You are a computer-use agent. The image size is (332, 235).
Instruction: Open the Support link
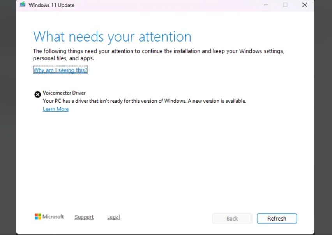coord(84,217)
